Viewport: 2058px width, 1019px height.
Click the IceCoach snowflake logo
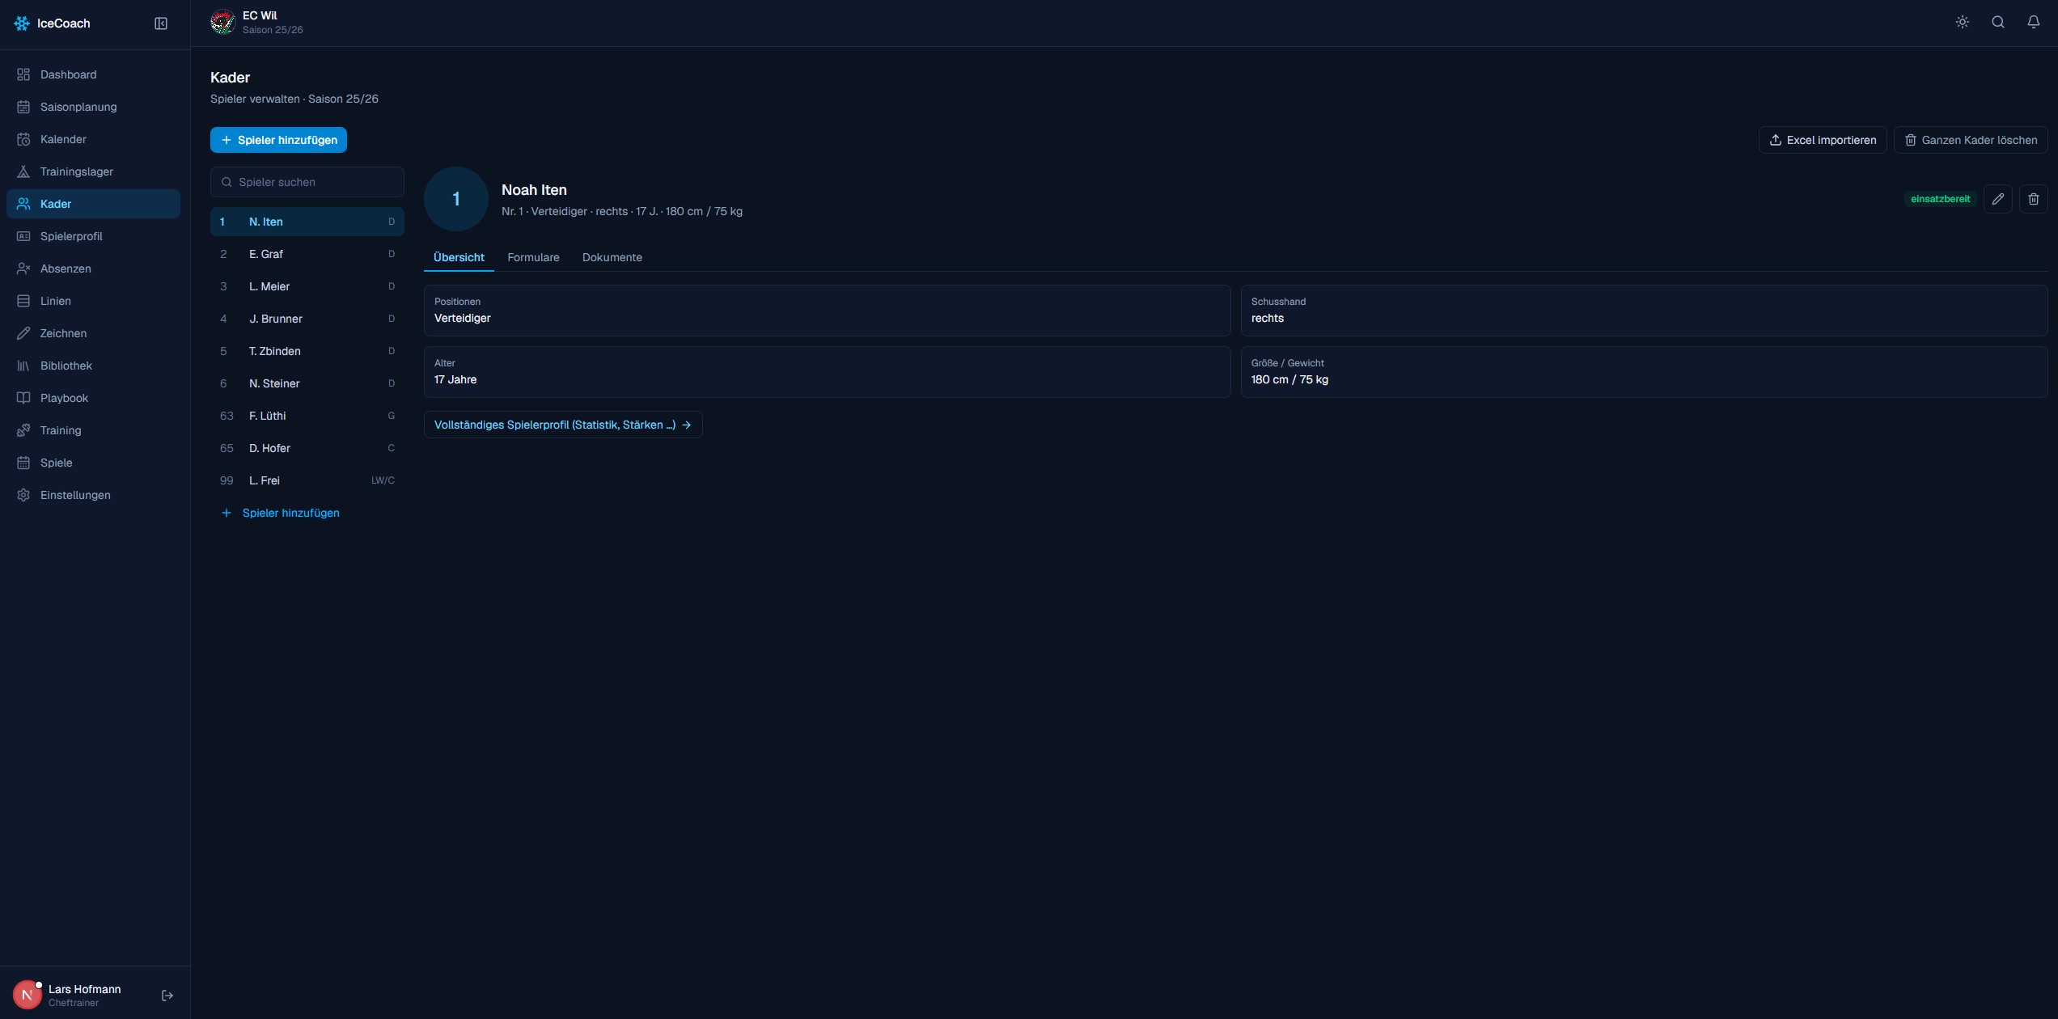[x=22, y=23]
